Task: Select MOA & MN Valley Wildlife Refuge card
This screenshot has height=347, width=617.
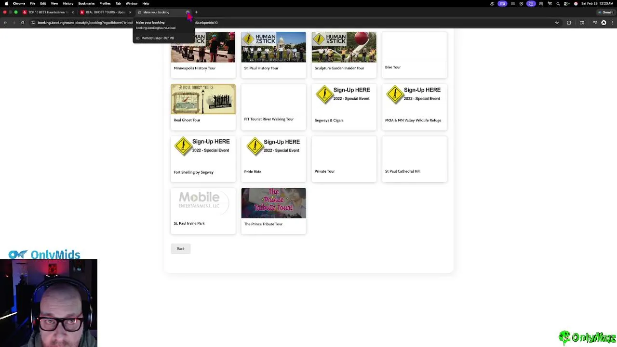Action: coord(414,107)
